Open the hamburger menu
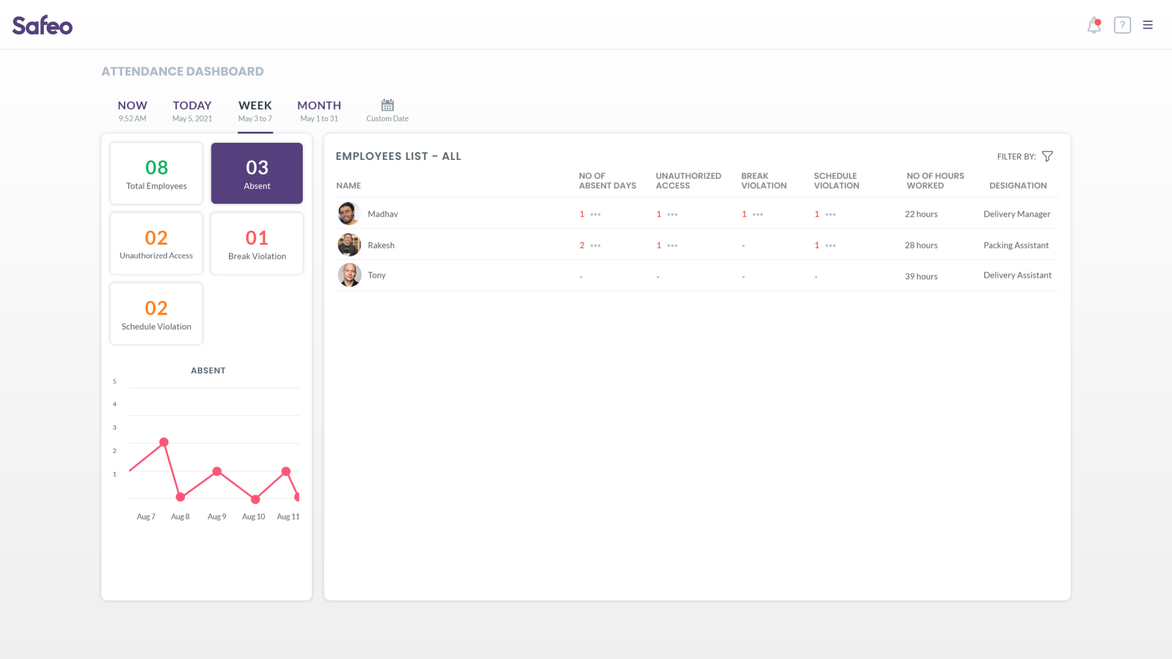The height and width of the screenshot is (659, 1172). pos(1148,25)
